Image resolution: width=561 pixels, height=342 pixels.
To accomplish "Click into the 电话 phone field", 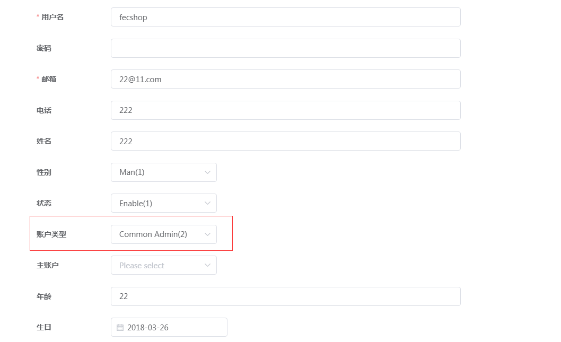I will tap(285, 110).
